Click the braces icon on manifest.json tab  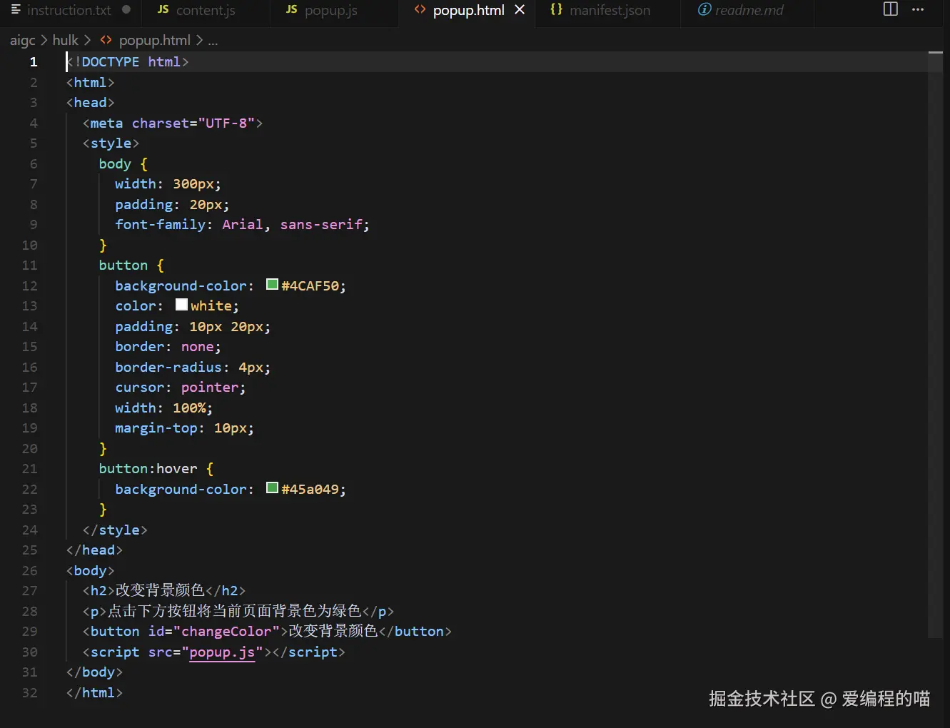[x=556, y=9]
